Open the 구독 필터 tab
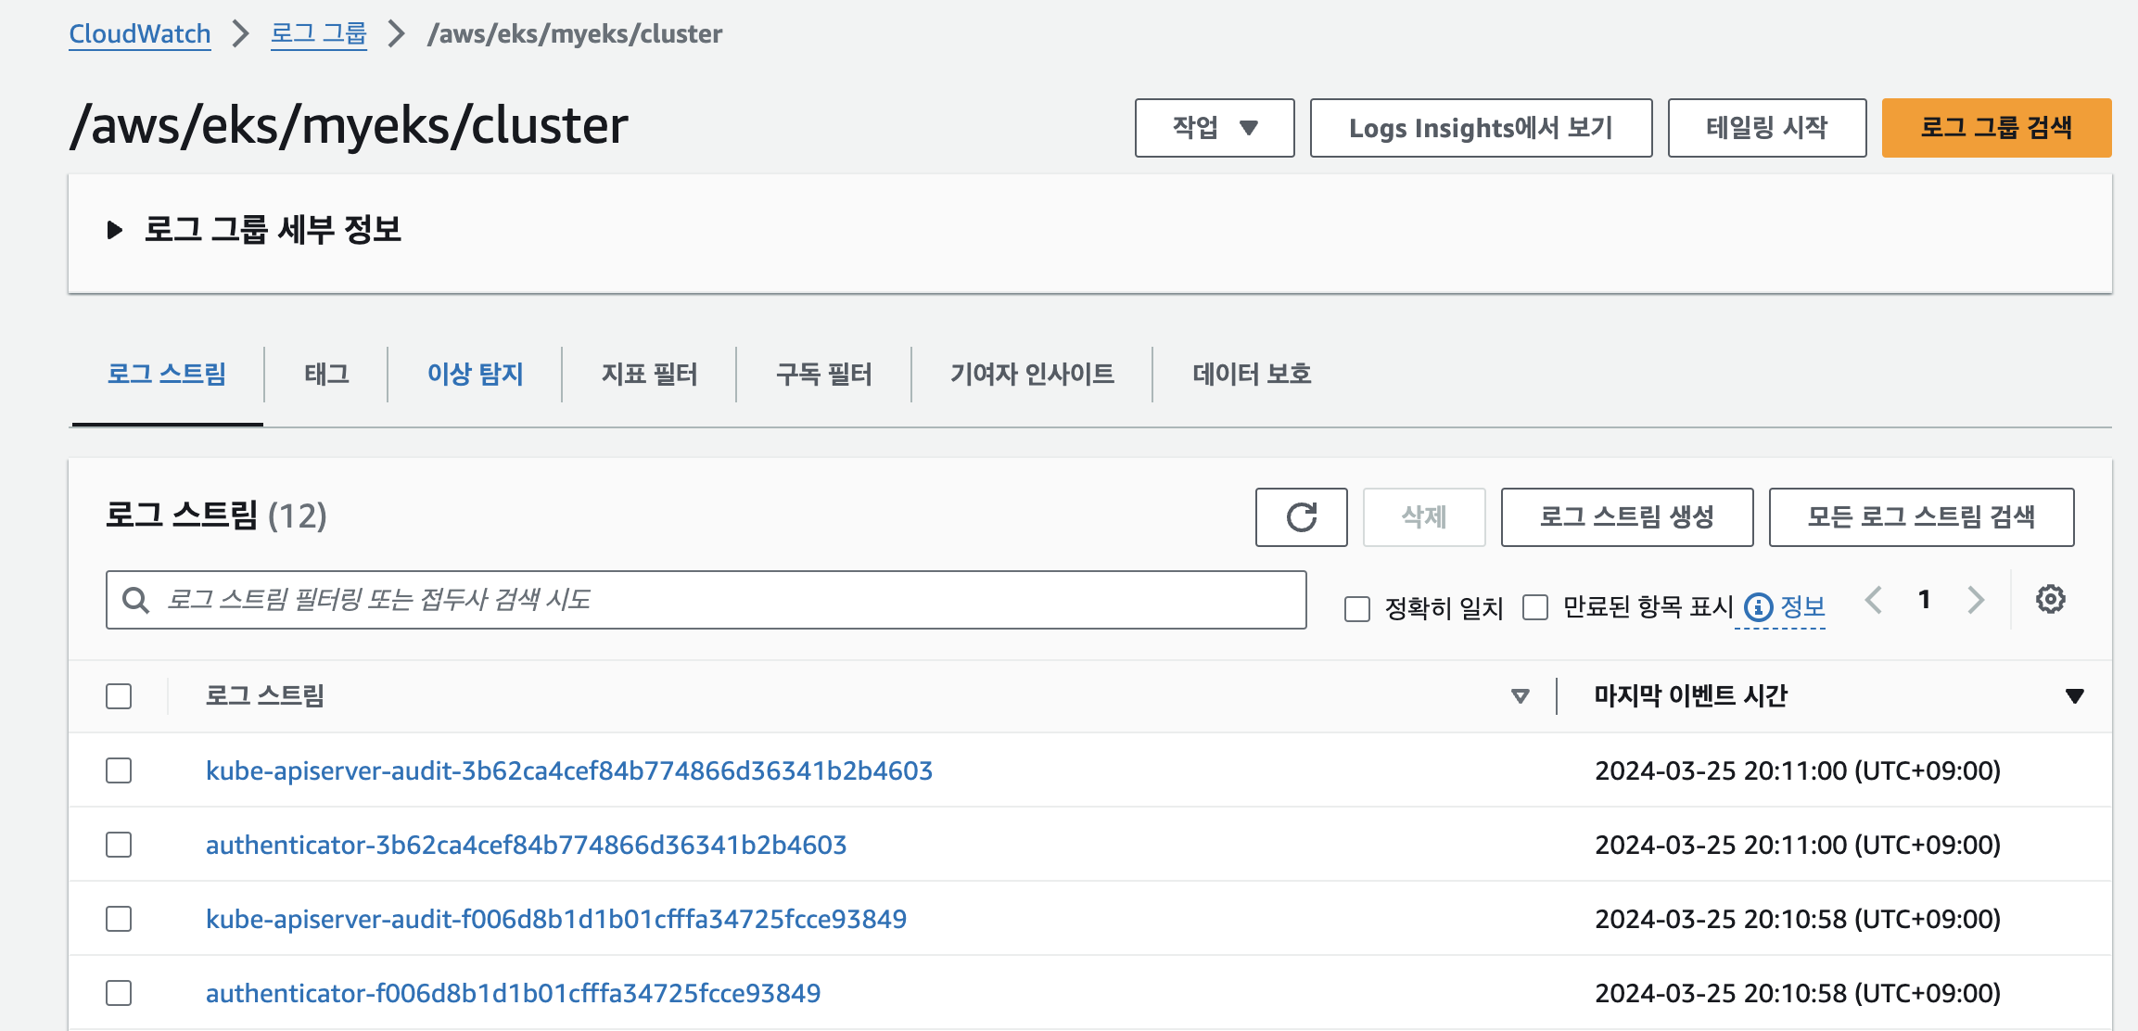Image resolution: width=2138 pixels, height=1031 pixels. coord(823,375)
